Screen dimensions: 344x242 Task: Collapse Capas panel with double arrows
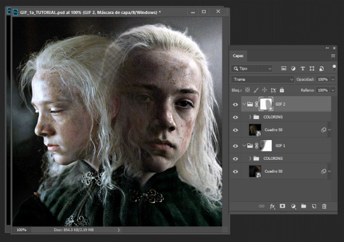(327, 48)
